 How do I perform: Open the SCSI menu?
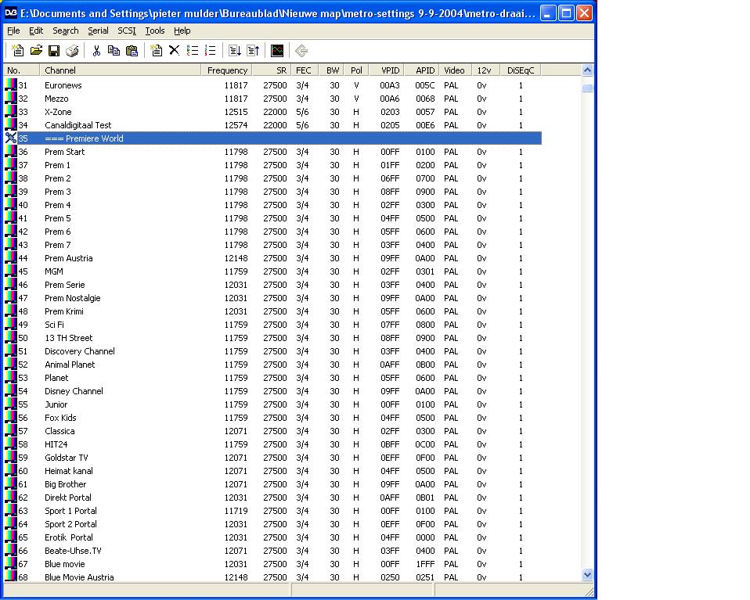(127, 31)
